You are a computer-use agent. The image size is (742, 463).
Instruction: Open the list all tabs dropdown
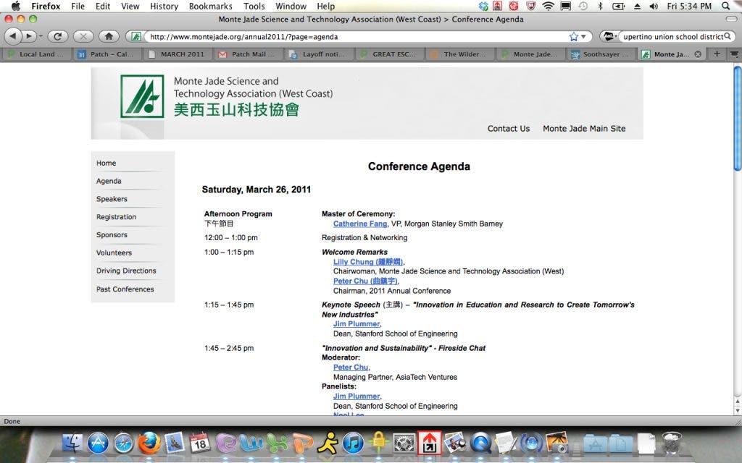tap(735, 54)
